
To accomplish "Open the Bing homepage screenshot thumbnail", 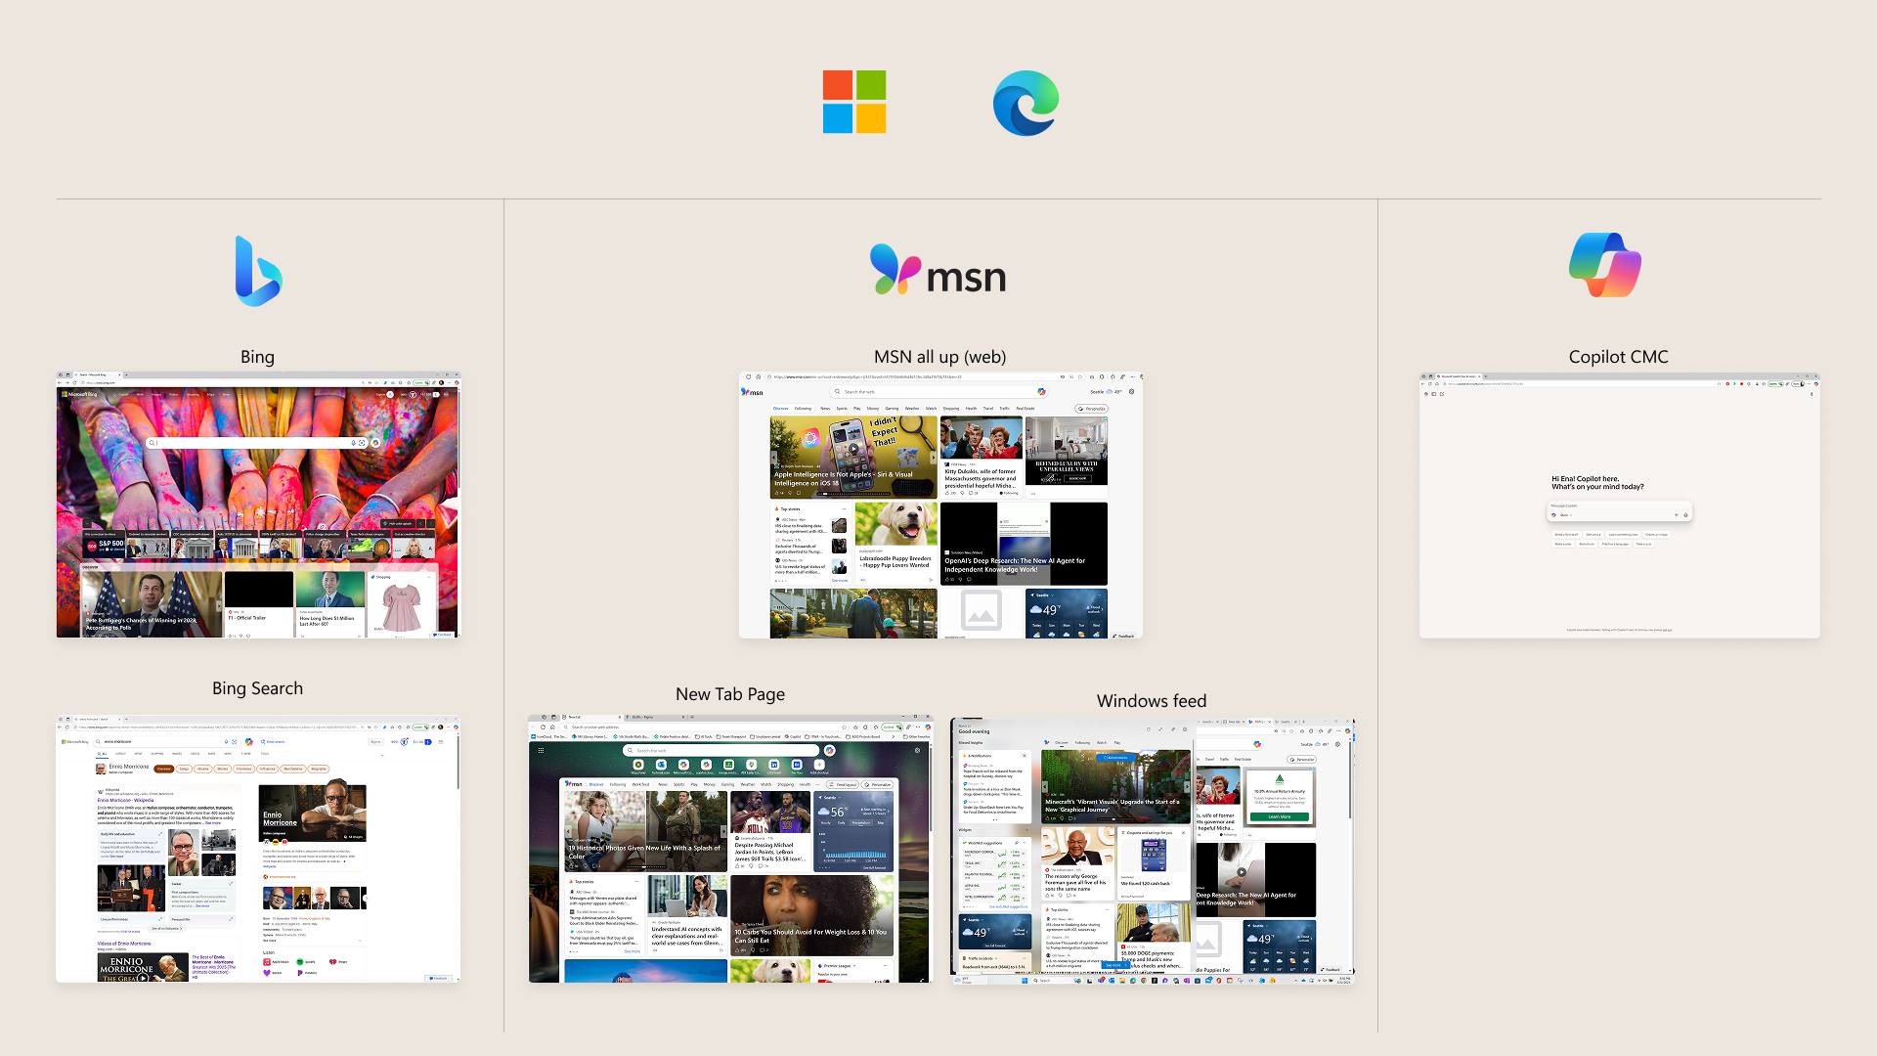I will (258, 506).
